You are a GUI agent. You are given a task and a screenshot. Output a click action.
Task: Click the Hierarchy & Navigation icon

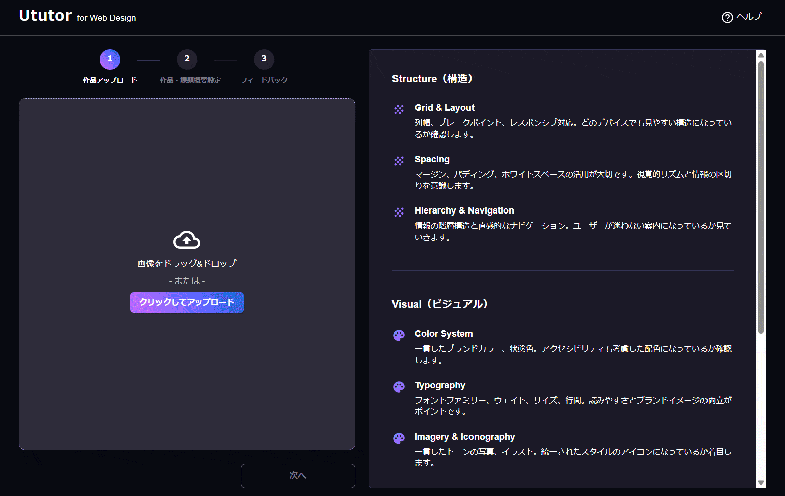tap(399, 212)
